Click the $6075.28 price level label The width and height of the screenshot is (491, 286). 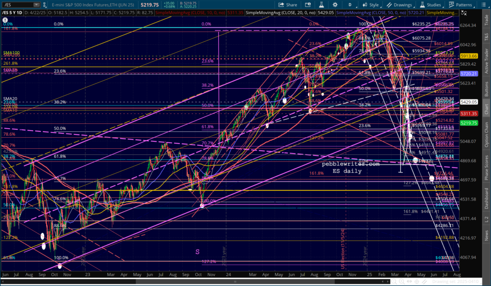pyautogui.click(x=421, y=38)
